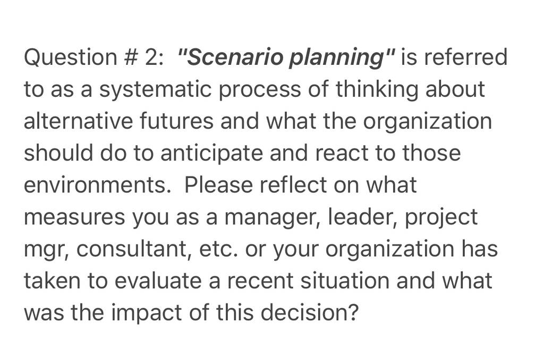544x337 pixels.
Task: Click the word "systematic" in second line
Action: click(155, 90)
